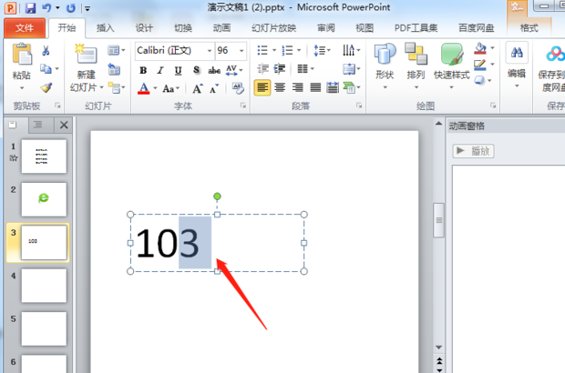
Task: Switch to outline view tab in pane
Action: click(x=38, y=125)
